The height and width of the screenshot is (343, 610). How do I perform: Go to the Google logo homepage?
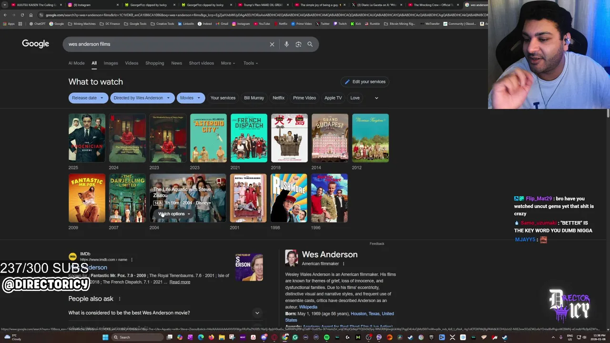pos(35,44)
